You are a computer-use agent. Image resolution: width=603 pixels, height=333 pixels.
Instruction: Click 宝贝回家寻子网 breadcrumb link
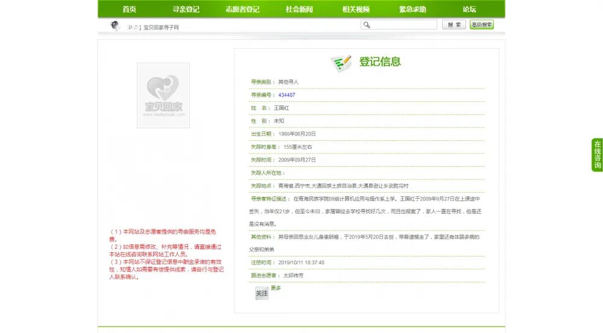161,27
